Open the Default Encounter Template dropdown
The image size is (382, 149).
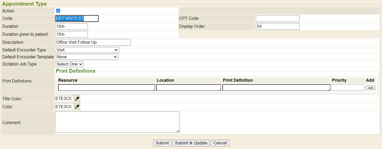87,57
